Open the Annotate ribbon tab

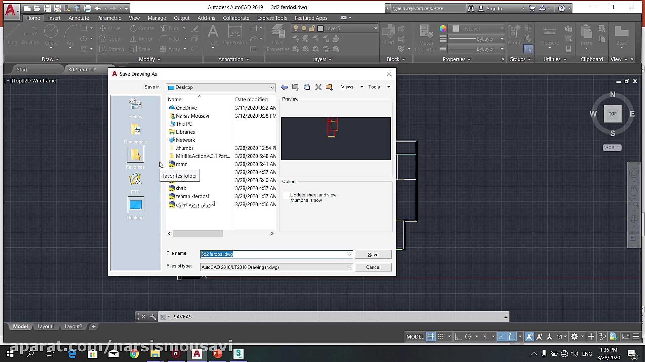[x=79, y=18]
